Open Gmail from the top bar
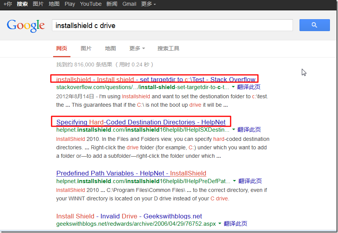Screen dimensions: 338x233 pos(129,4)
